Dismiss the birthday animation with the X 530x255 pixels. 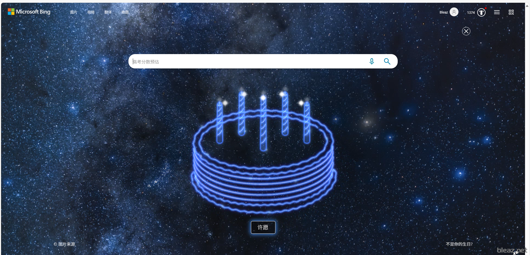(x=466, y=31)
